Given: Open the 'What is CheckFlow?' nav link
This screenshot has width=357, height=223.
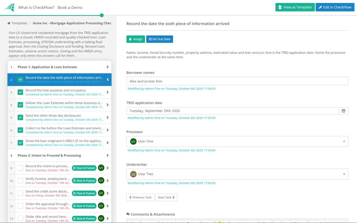Looking at the screenshot, I should click(36, 8).
